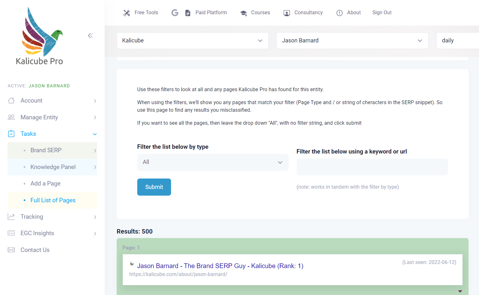Click 'Filter the list below by type' label
This screenshot has height=295, width=479.
point(173,147)
